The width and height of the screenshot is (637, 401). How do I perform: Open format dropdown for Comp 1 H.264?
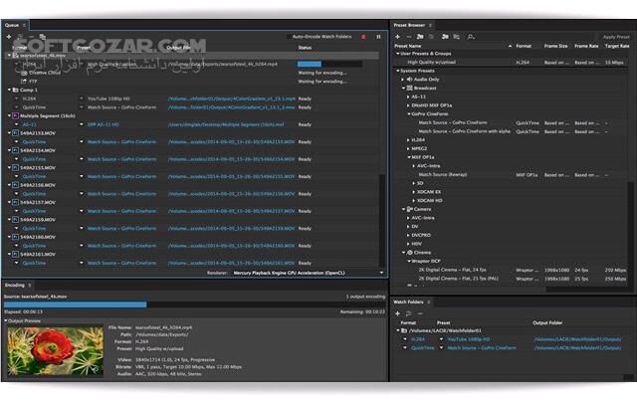[17, 99]
